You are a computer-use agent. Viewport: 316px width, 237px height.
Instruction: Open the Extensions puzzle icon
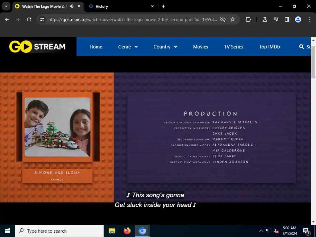coord(248,19)
